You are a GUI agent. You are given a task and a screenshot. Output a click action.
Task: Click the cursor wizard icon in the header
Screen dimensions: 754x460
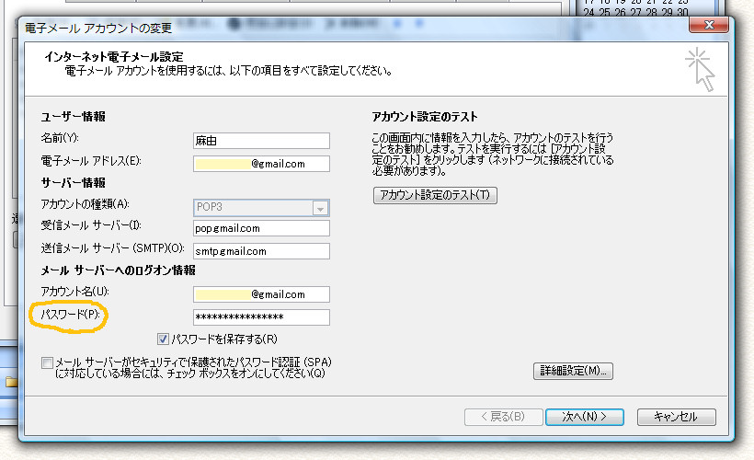pyautogui.click(x=701, y=69)
